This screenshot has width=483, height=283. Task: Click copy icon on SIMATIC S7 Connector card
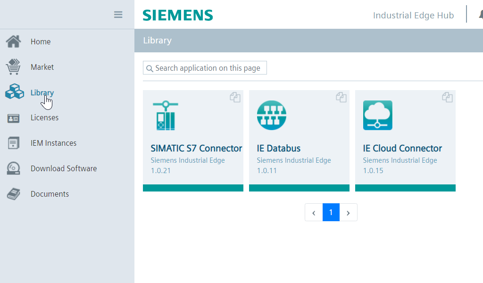235,97
